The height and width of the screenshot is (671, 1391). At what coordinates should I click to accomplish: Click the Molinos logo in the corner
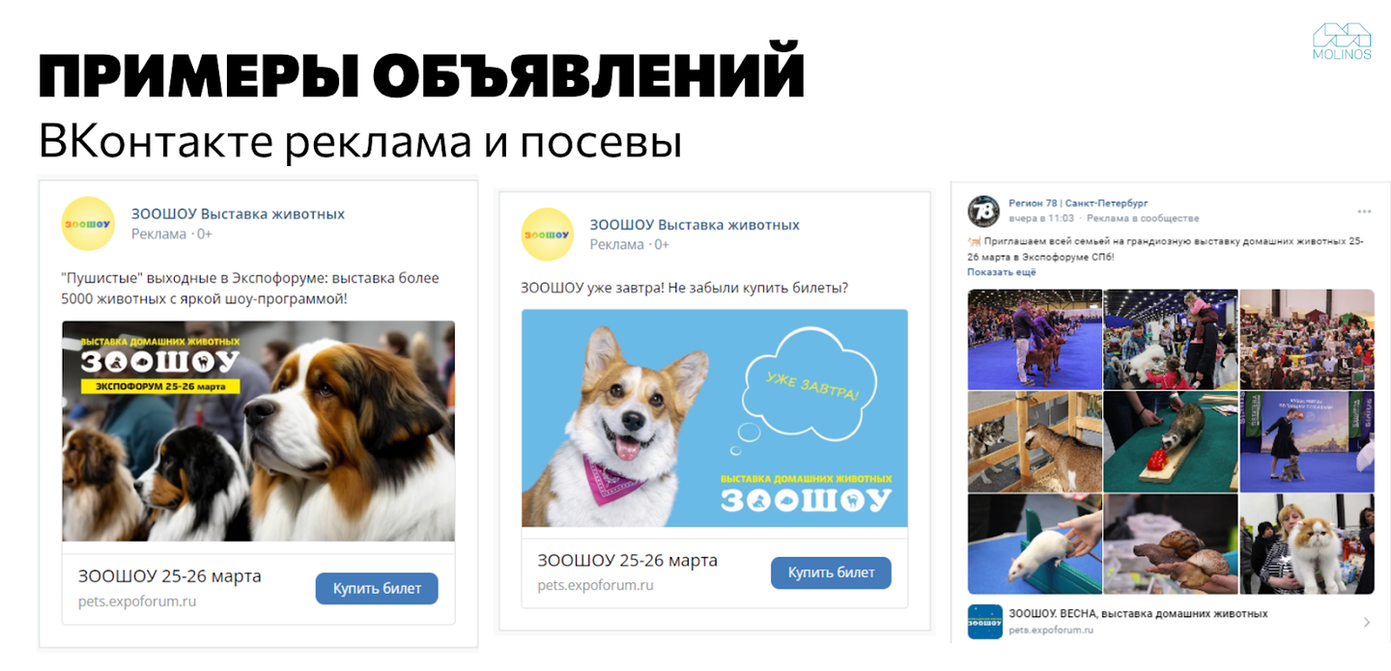coord(1342,41)
